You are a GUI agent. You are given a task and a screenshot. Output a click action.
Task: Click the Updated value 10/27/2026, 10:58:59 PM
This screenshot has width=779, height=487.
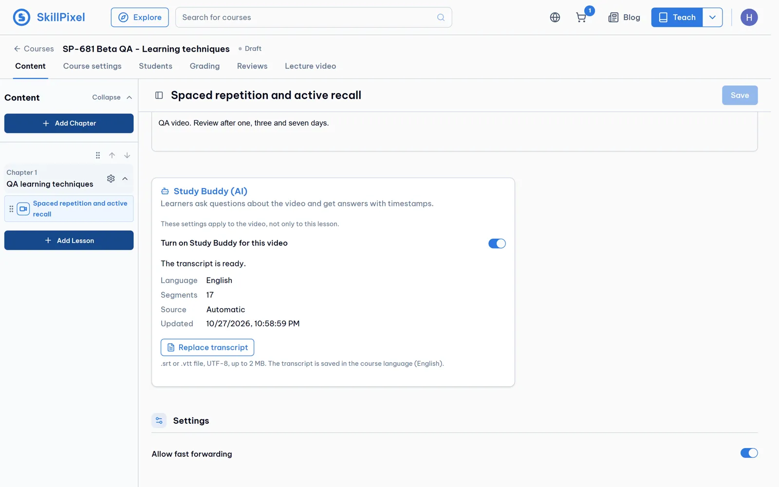(253, 324)
